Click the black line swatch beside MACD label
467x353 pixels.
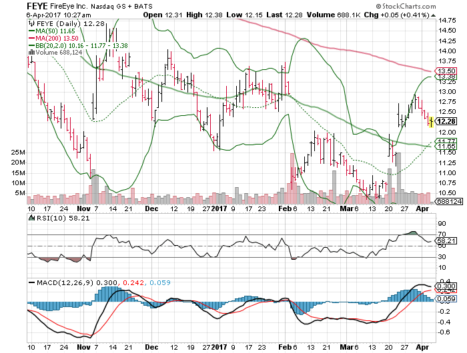click(x=31, y=283)
